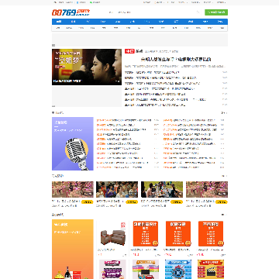Viewport: 279px width, 279px height.
Task: Select the highlighted first tab in blue navigation bar
Action: (59, 22)
